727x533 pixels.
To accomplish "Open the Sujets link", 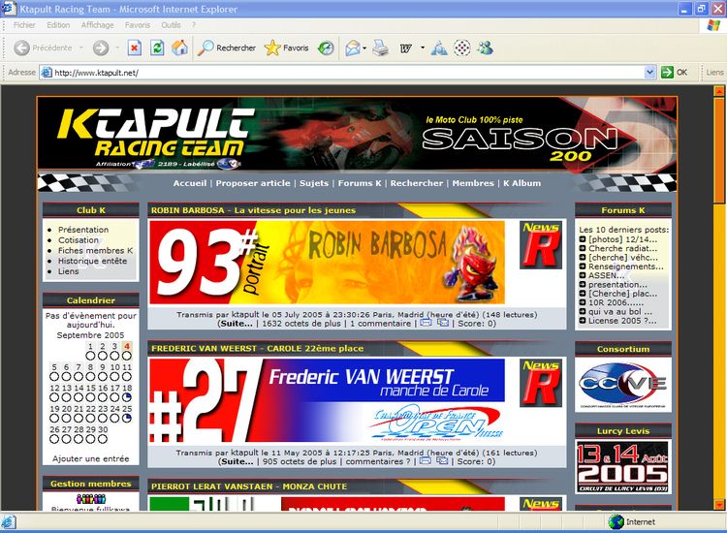I will tap(314, 183).
